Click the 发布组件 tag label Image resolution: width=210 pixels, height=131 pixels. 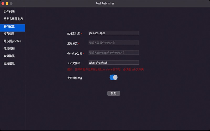tap(75, 78)
